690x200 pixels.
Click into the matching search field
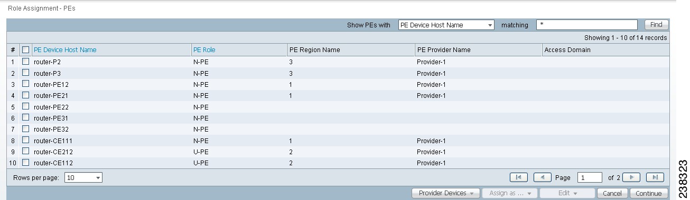587,25
